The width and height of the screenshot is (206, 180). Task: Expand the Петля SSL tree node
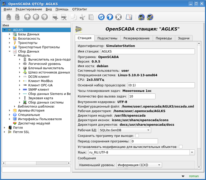coord(5,132)
